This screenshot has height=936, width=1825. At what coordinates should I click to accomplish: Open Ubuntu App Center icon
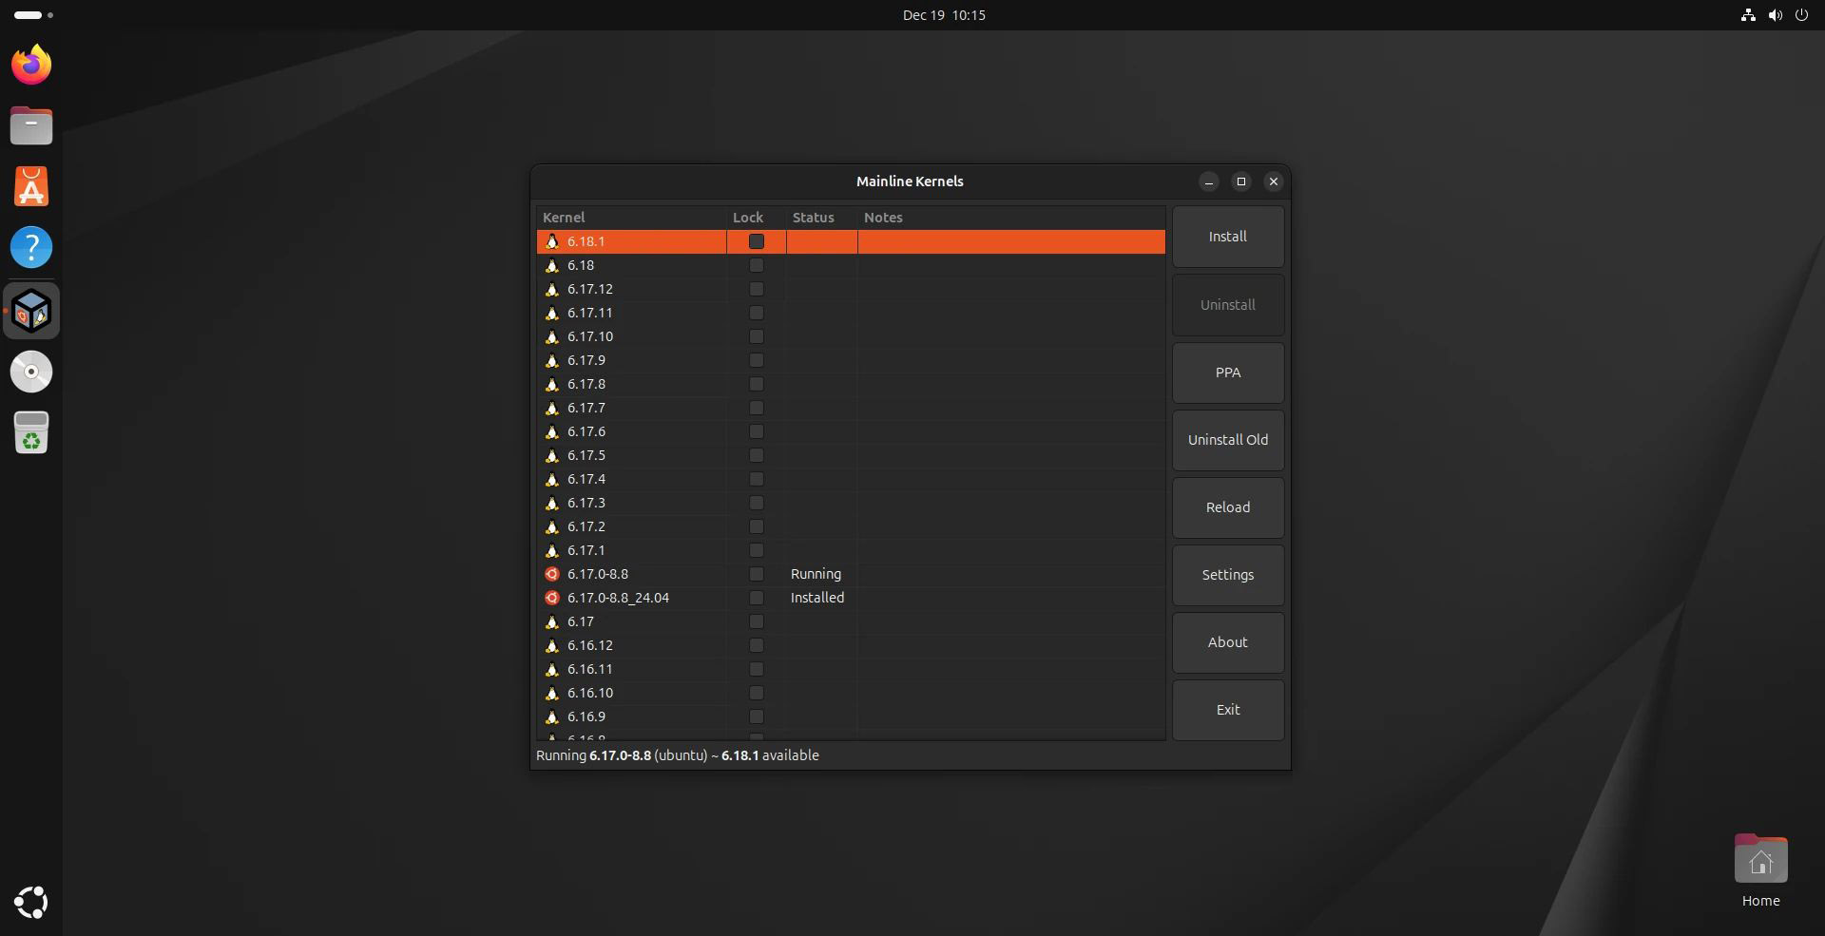point(31,186)
